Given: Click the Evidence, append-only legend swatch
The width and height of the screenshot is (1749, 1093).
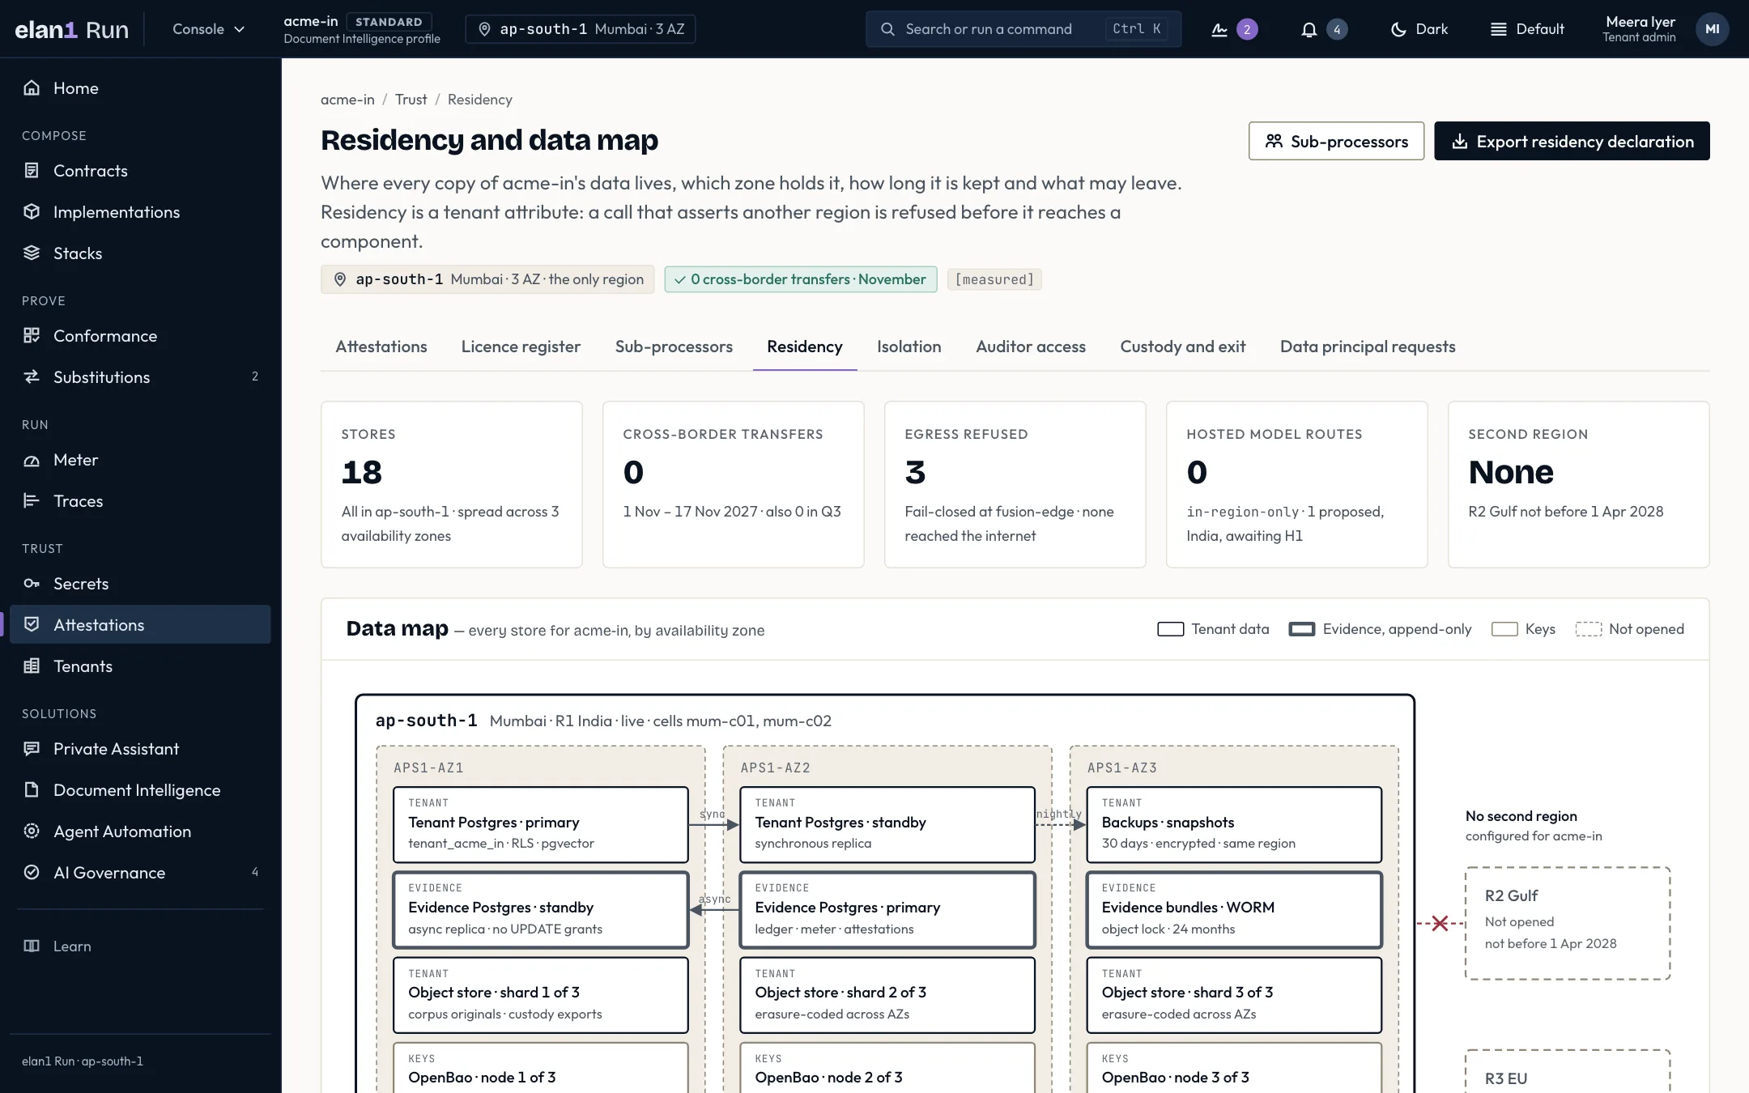Looking at the screenshot, I should (x=1301, y=629).
